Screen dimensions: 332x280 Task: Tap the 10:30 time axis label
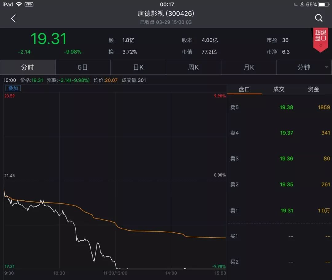click(59, 273)
